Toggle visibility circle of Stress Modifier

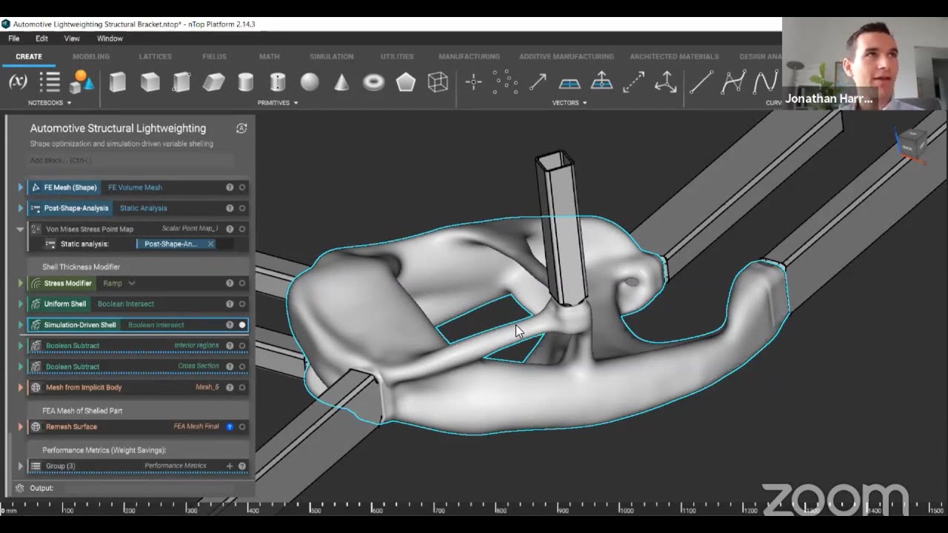[x=242, y=283]
